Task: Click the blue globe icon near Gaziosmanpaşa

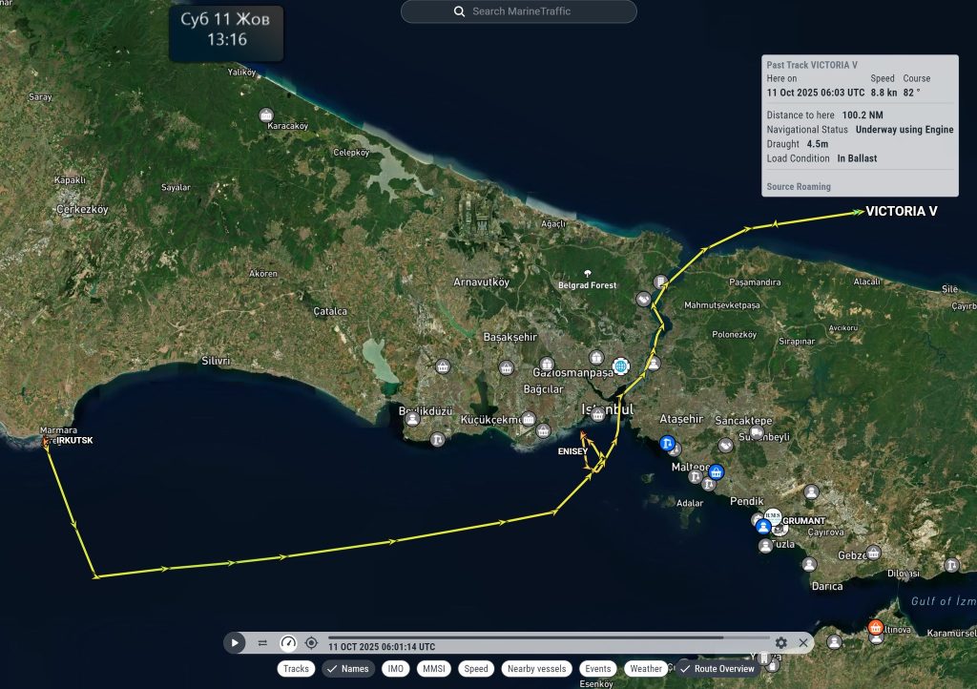Action: pos(621,365)
